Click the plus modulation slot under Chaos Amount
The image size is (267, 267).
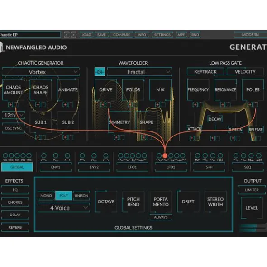coord(10,104)
